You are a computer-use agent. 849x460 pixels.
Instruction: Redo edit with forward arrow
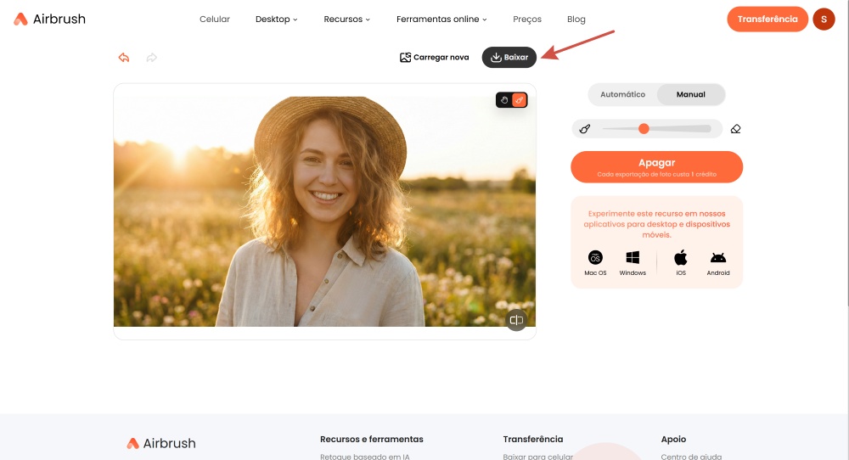[152, 58]
